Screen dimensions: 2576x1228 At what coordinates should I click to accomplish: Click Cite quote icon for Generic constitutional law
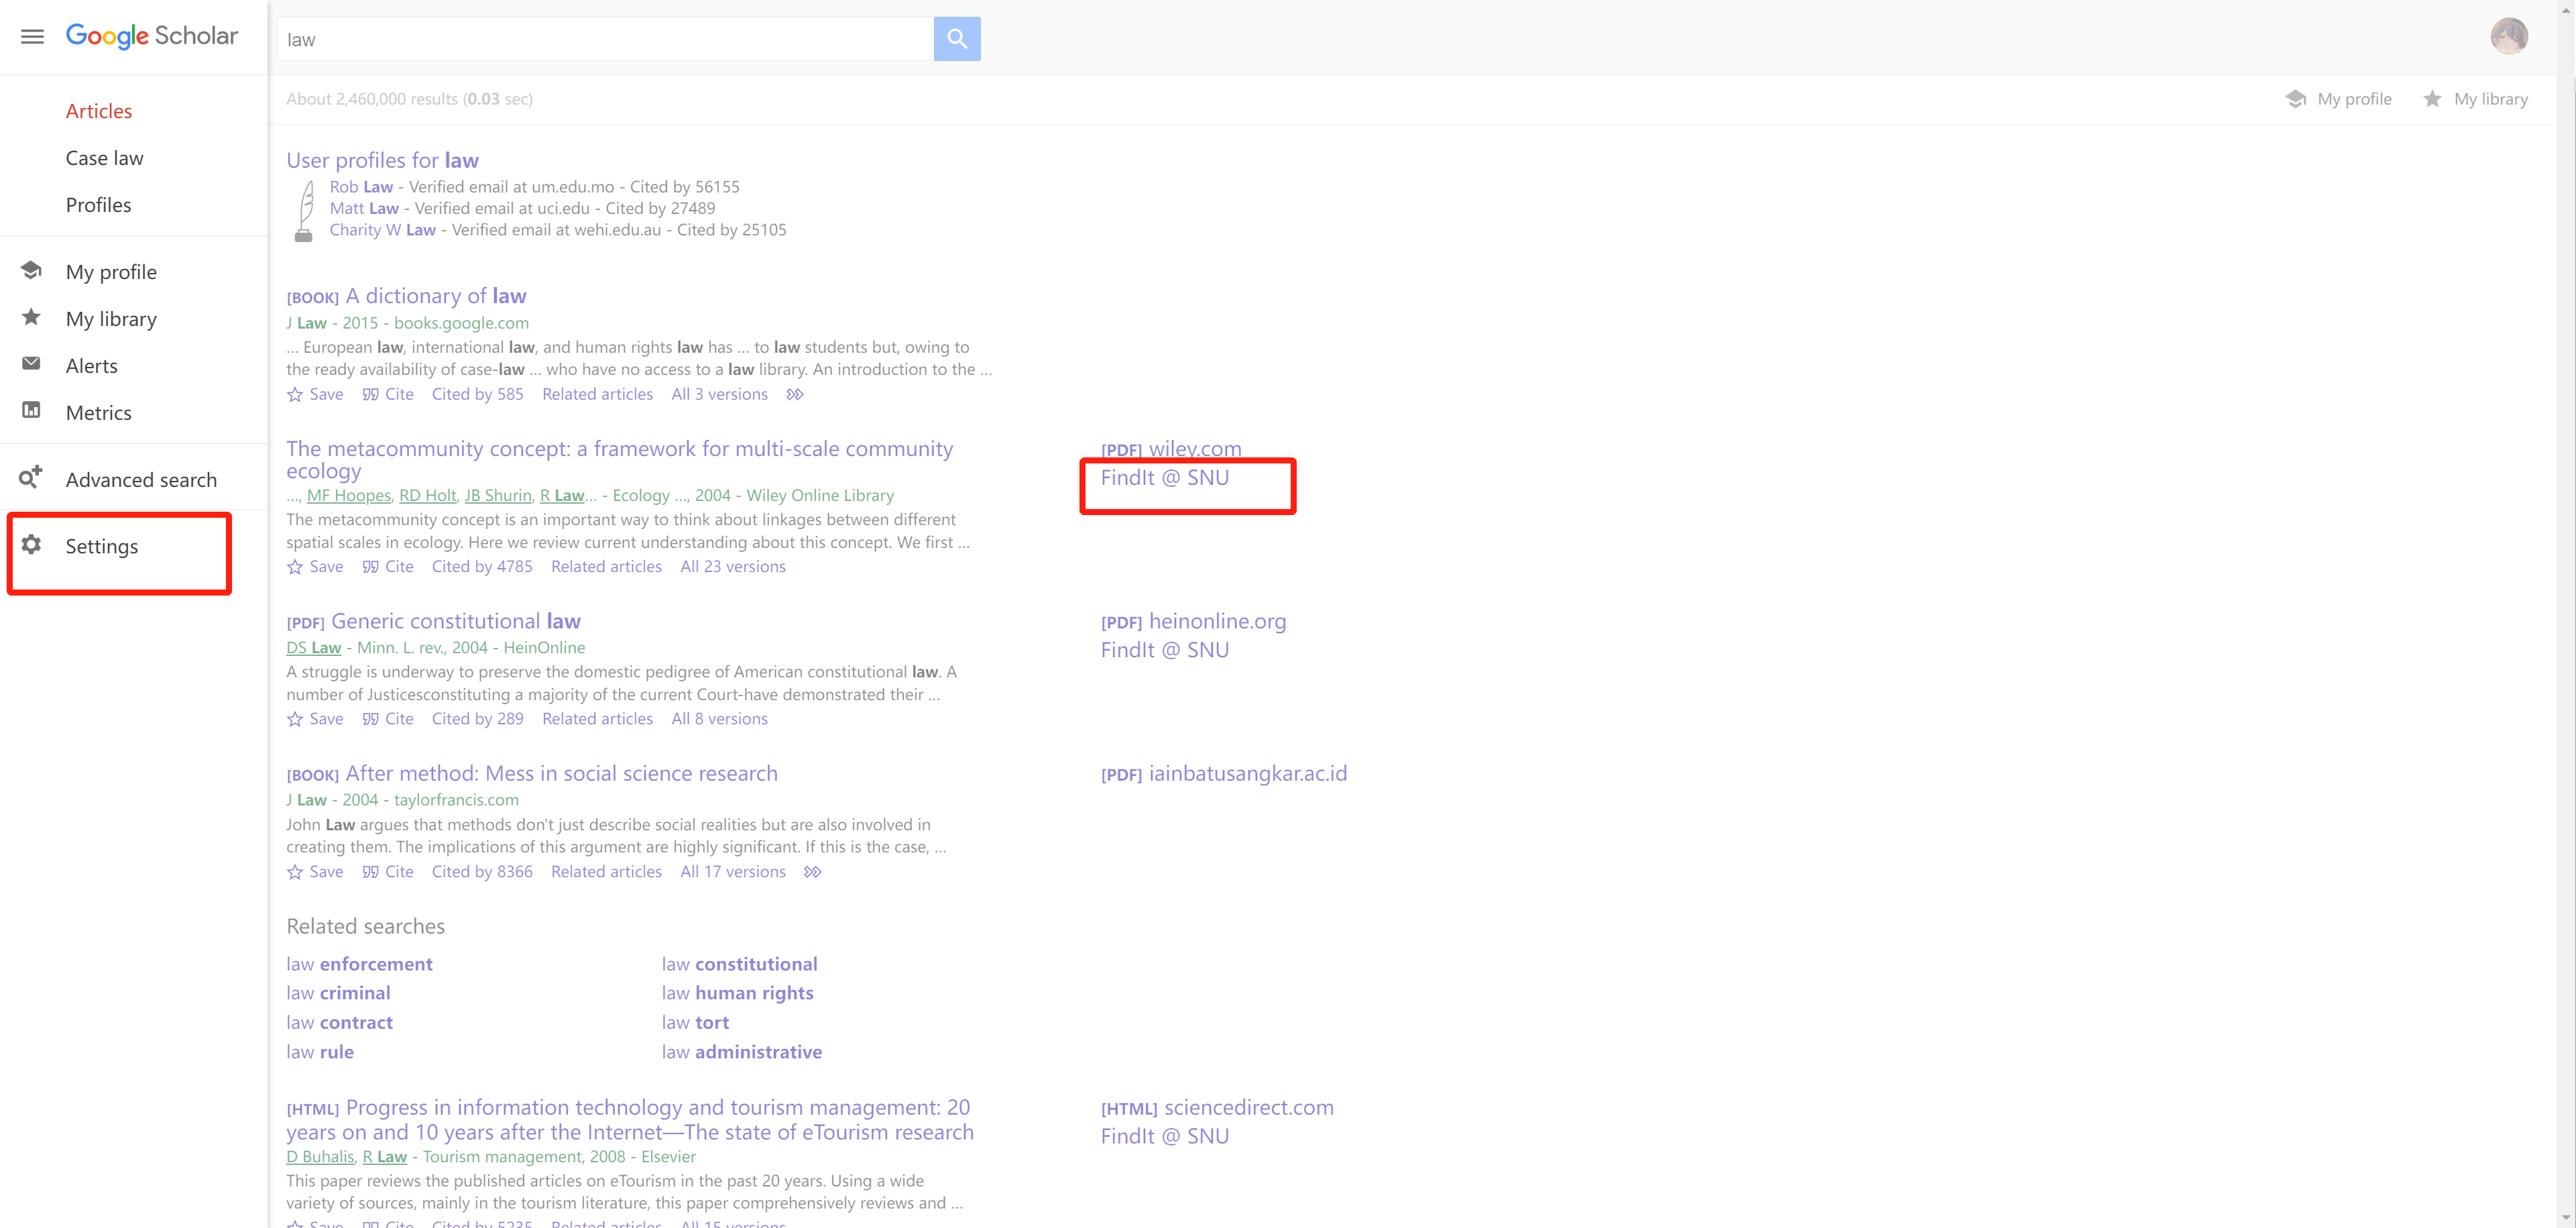tap(370, 719)
